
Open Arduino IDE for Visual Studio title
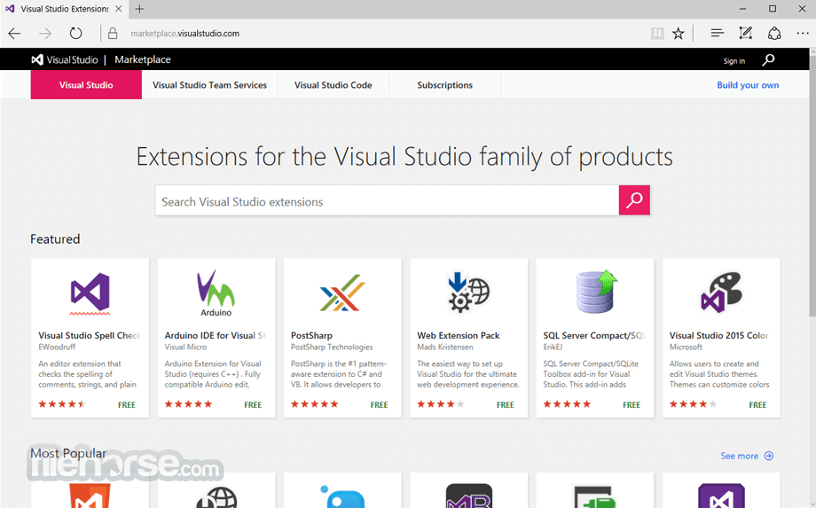(x=216, y=335)
